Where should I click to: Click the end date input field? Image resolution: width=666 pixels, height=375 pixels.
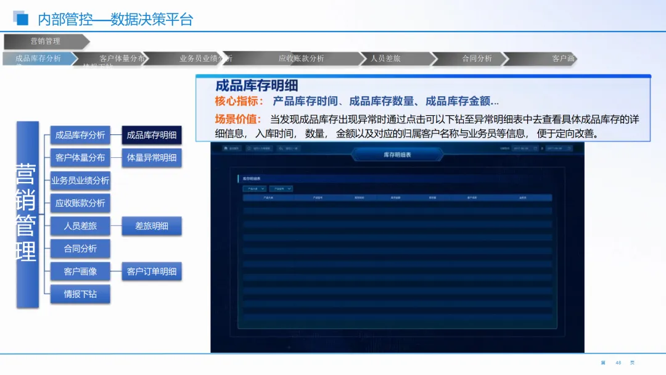coord(559,148)
